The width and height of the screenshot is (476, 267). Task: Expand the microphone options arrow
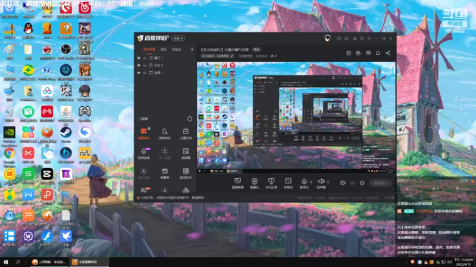coord(311,182)
